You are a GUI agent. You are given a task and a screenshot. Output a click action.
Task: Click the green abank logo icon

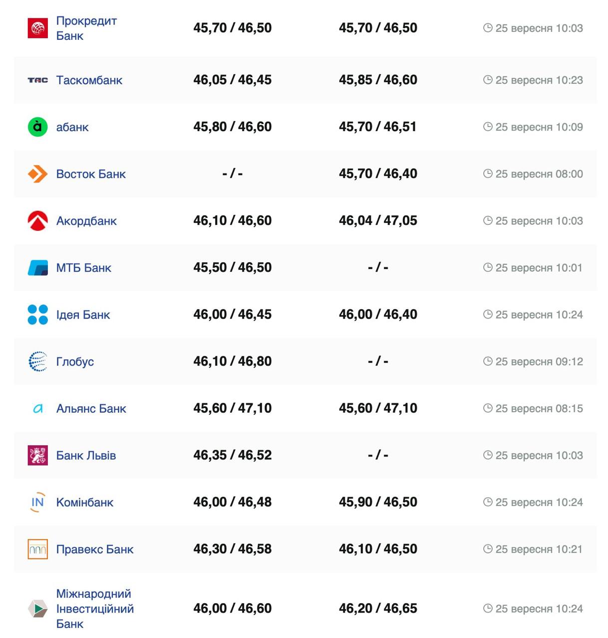click(x=37, y=127)
